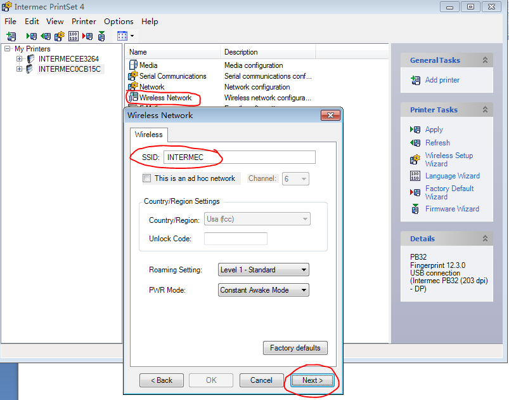Click the Add printer link

[x=442, y=80]
